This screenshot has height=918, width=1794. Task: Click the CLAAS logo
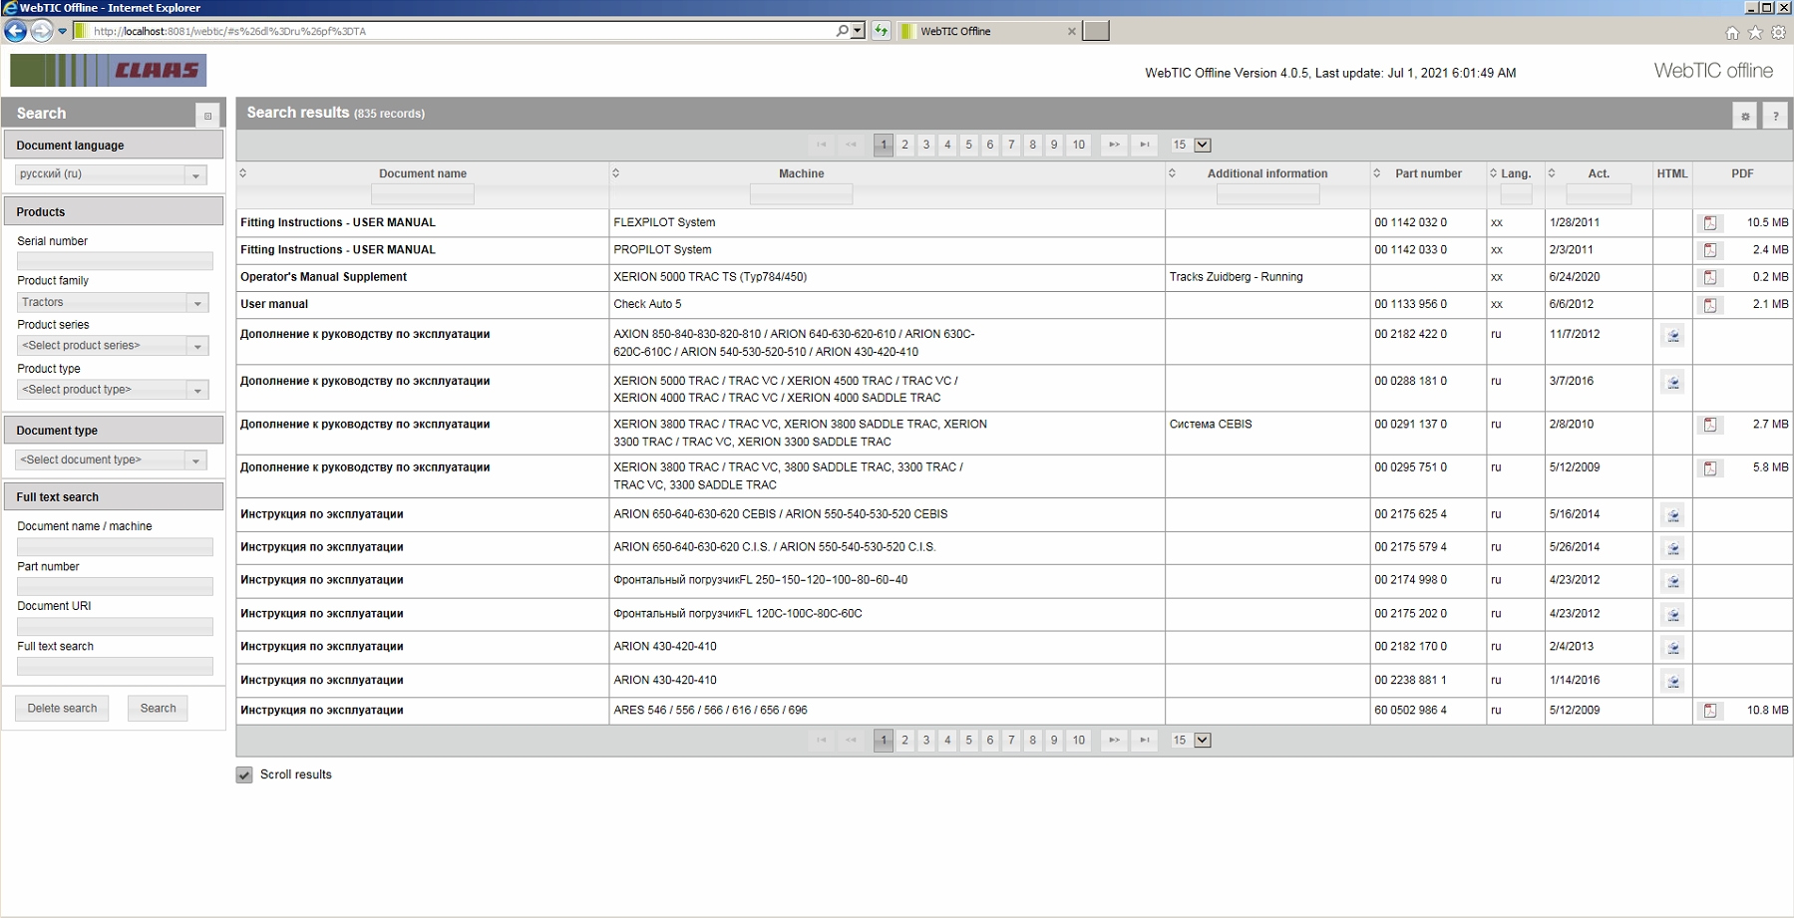pyautogui.click(x=109, y=70)
